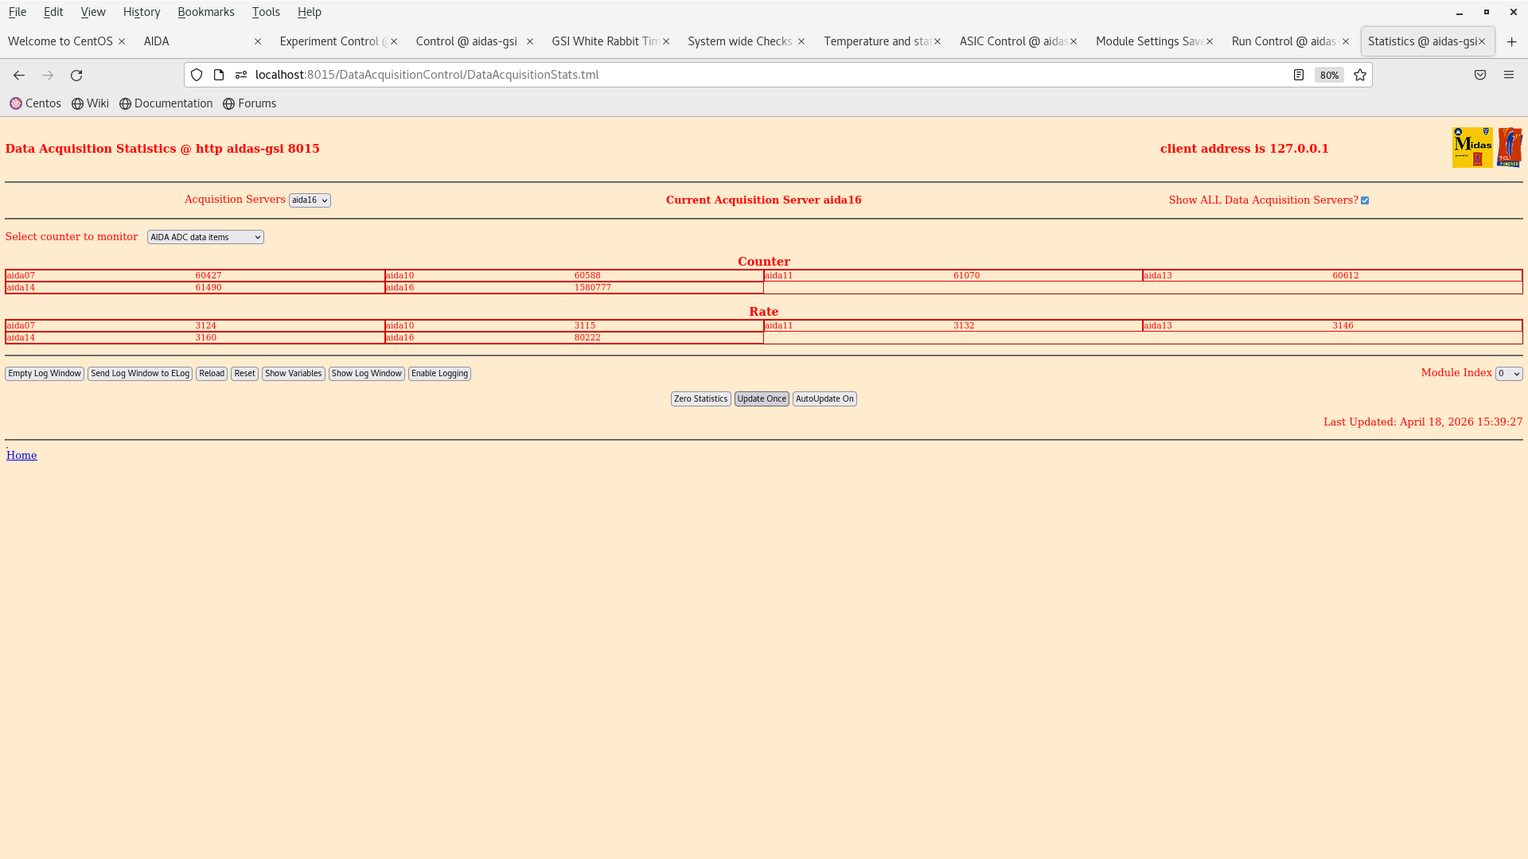Open the counter selector showing AIDA ADC data items
The image size is (1528, 859).
[205, 236]
